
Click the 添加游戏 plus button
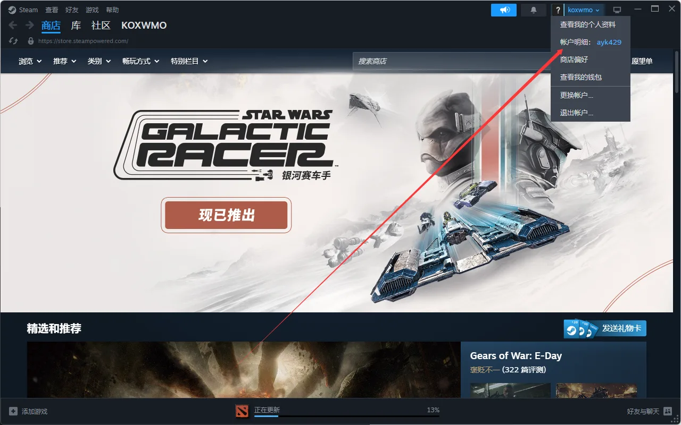click(x=28, y=411)
